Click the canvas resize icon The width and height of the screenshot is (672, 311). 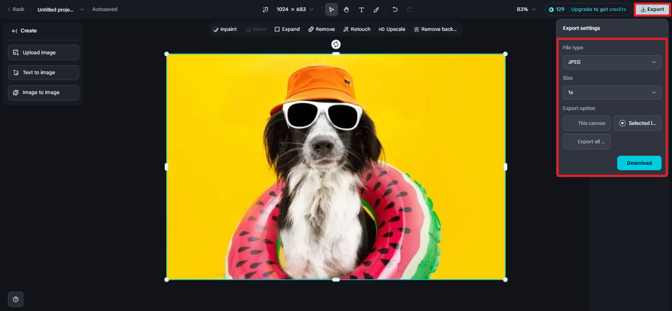pos(265,9)
